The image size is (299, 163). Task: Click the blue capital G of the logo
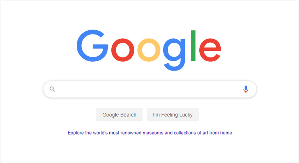(92, 46)
